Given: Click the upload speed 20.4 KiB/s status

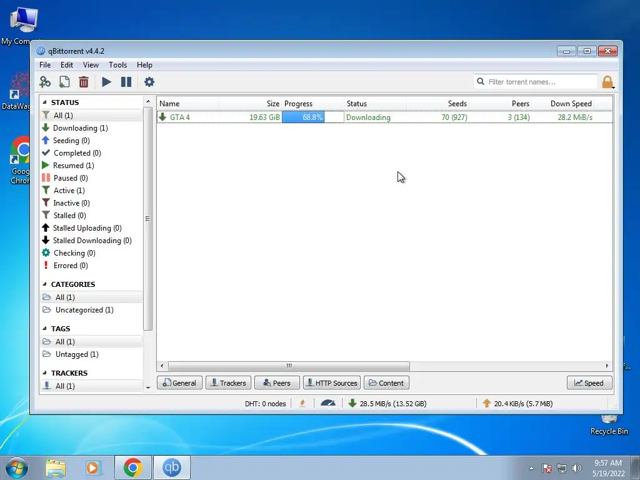Looking at the screenshot, I should pos(517,404).
